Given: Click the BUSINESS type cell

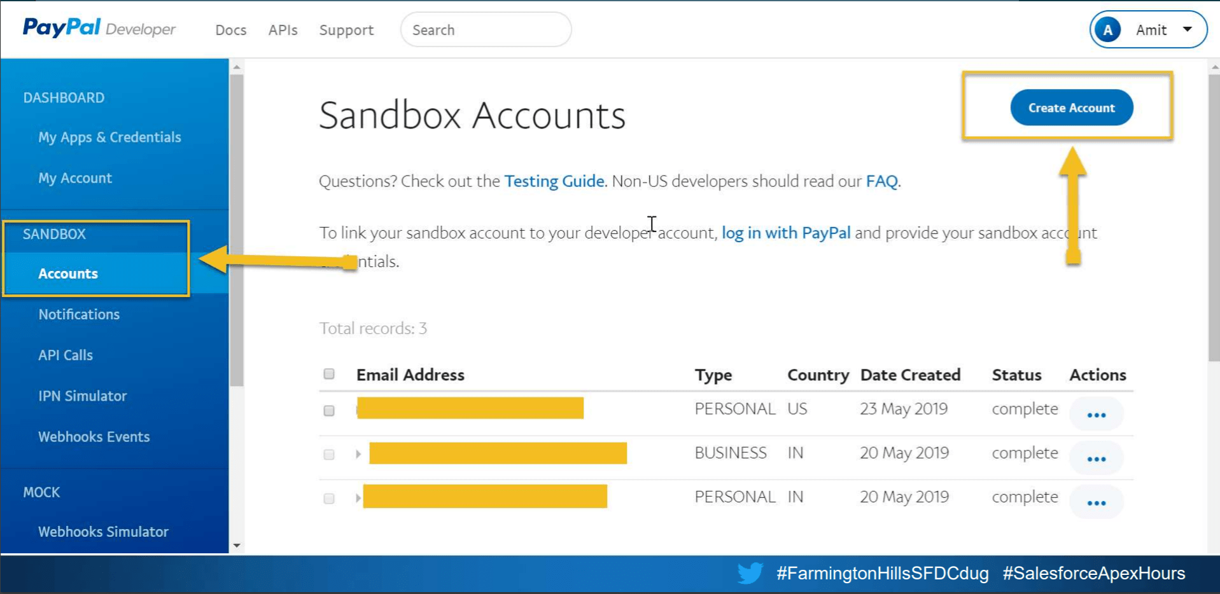Looking at the screenshot, I should [731, 453].
